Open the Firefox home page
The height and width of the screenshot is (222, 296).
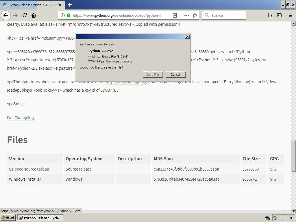pos(34,15)
